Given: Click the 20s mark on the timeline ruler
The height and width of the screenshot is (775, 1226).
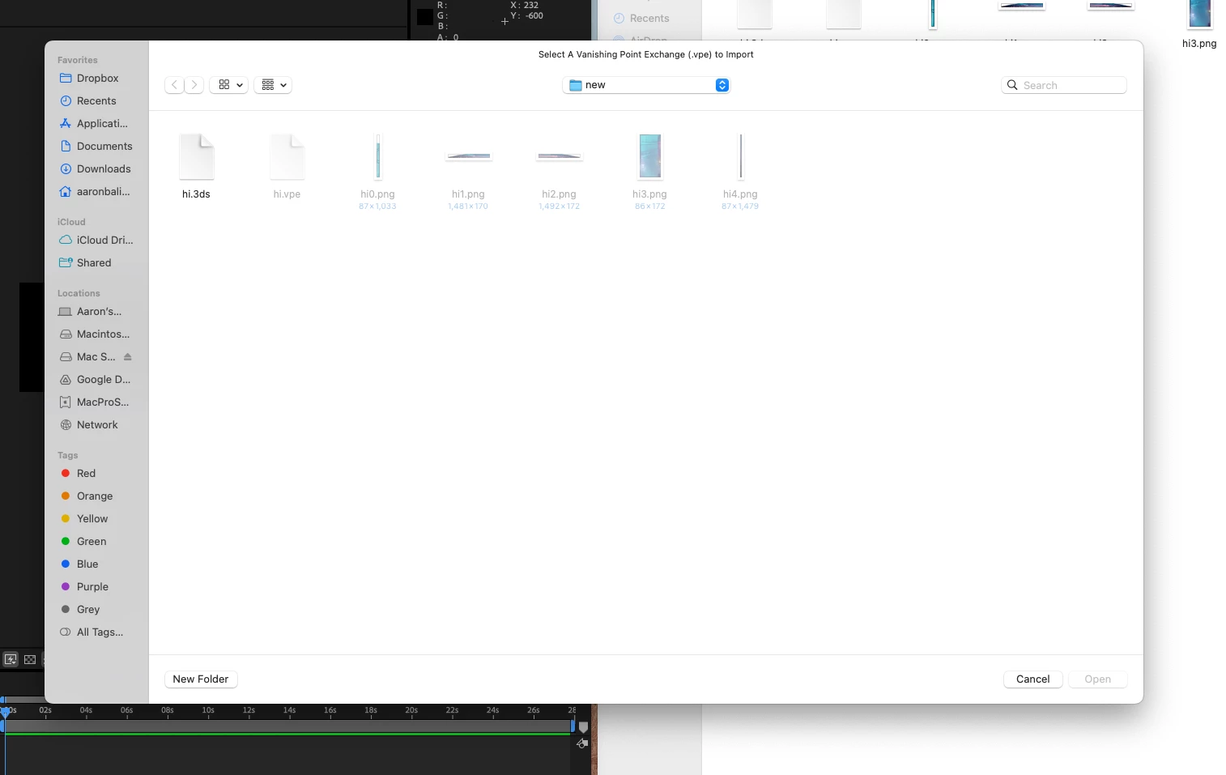Looking at the screenshot, I should click(x=411, y=711).
